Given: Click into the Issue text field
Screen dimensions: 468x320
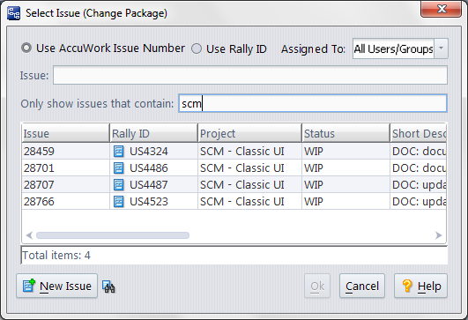Looking at the screenshot, I should [250, 75].
